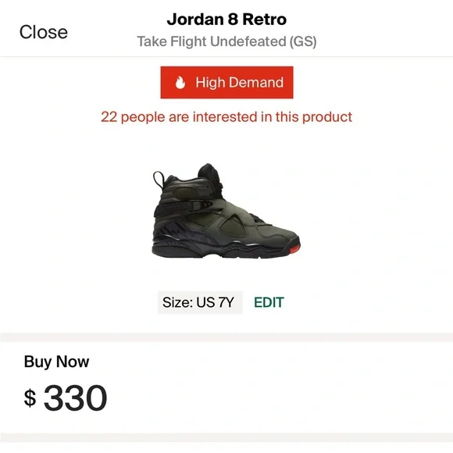
Task: Click the sneaker's strap buckle
Action: click(202, 205)
